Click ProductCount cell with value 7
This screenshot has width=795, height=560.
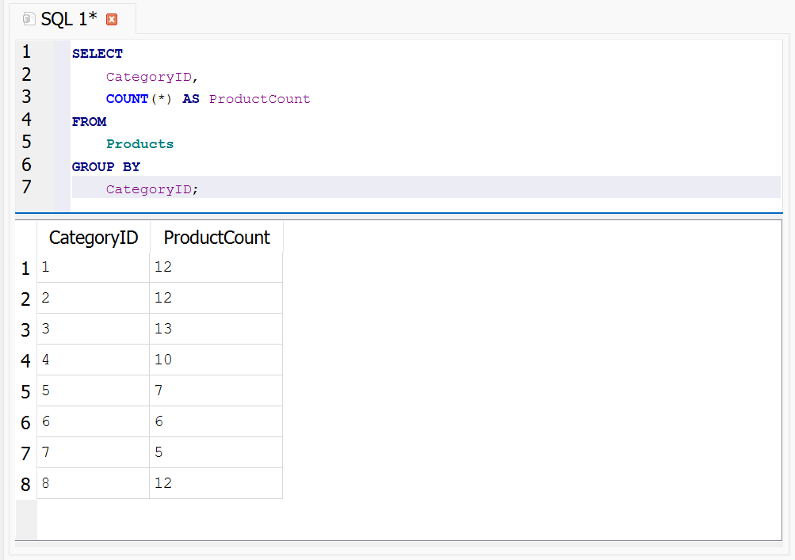pyautogui.click(x=216, y=390)
